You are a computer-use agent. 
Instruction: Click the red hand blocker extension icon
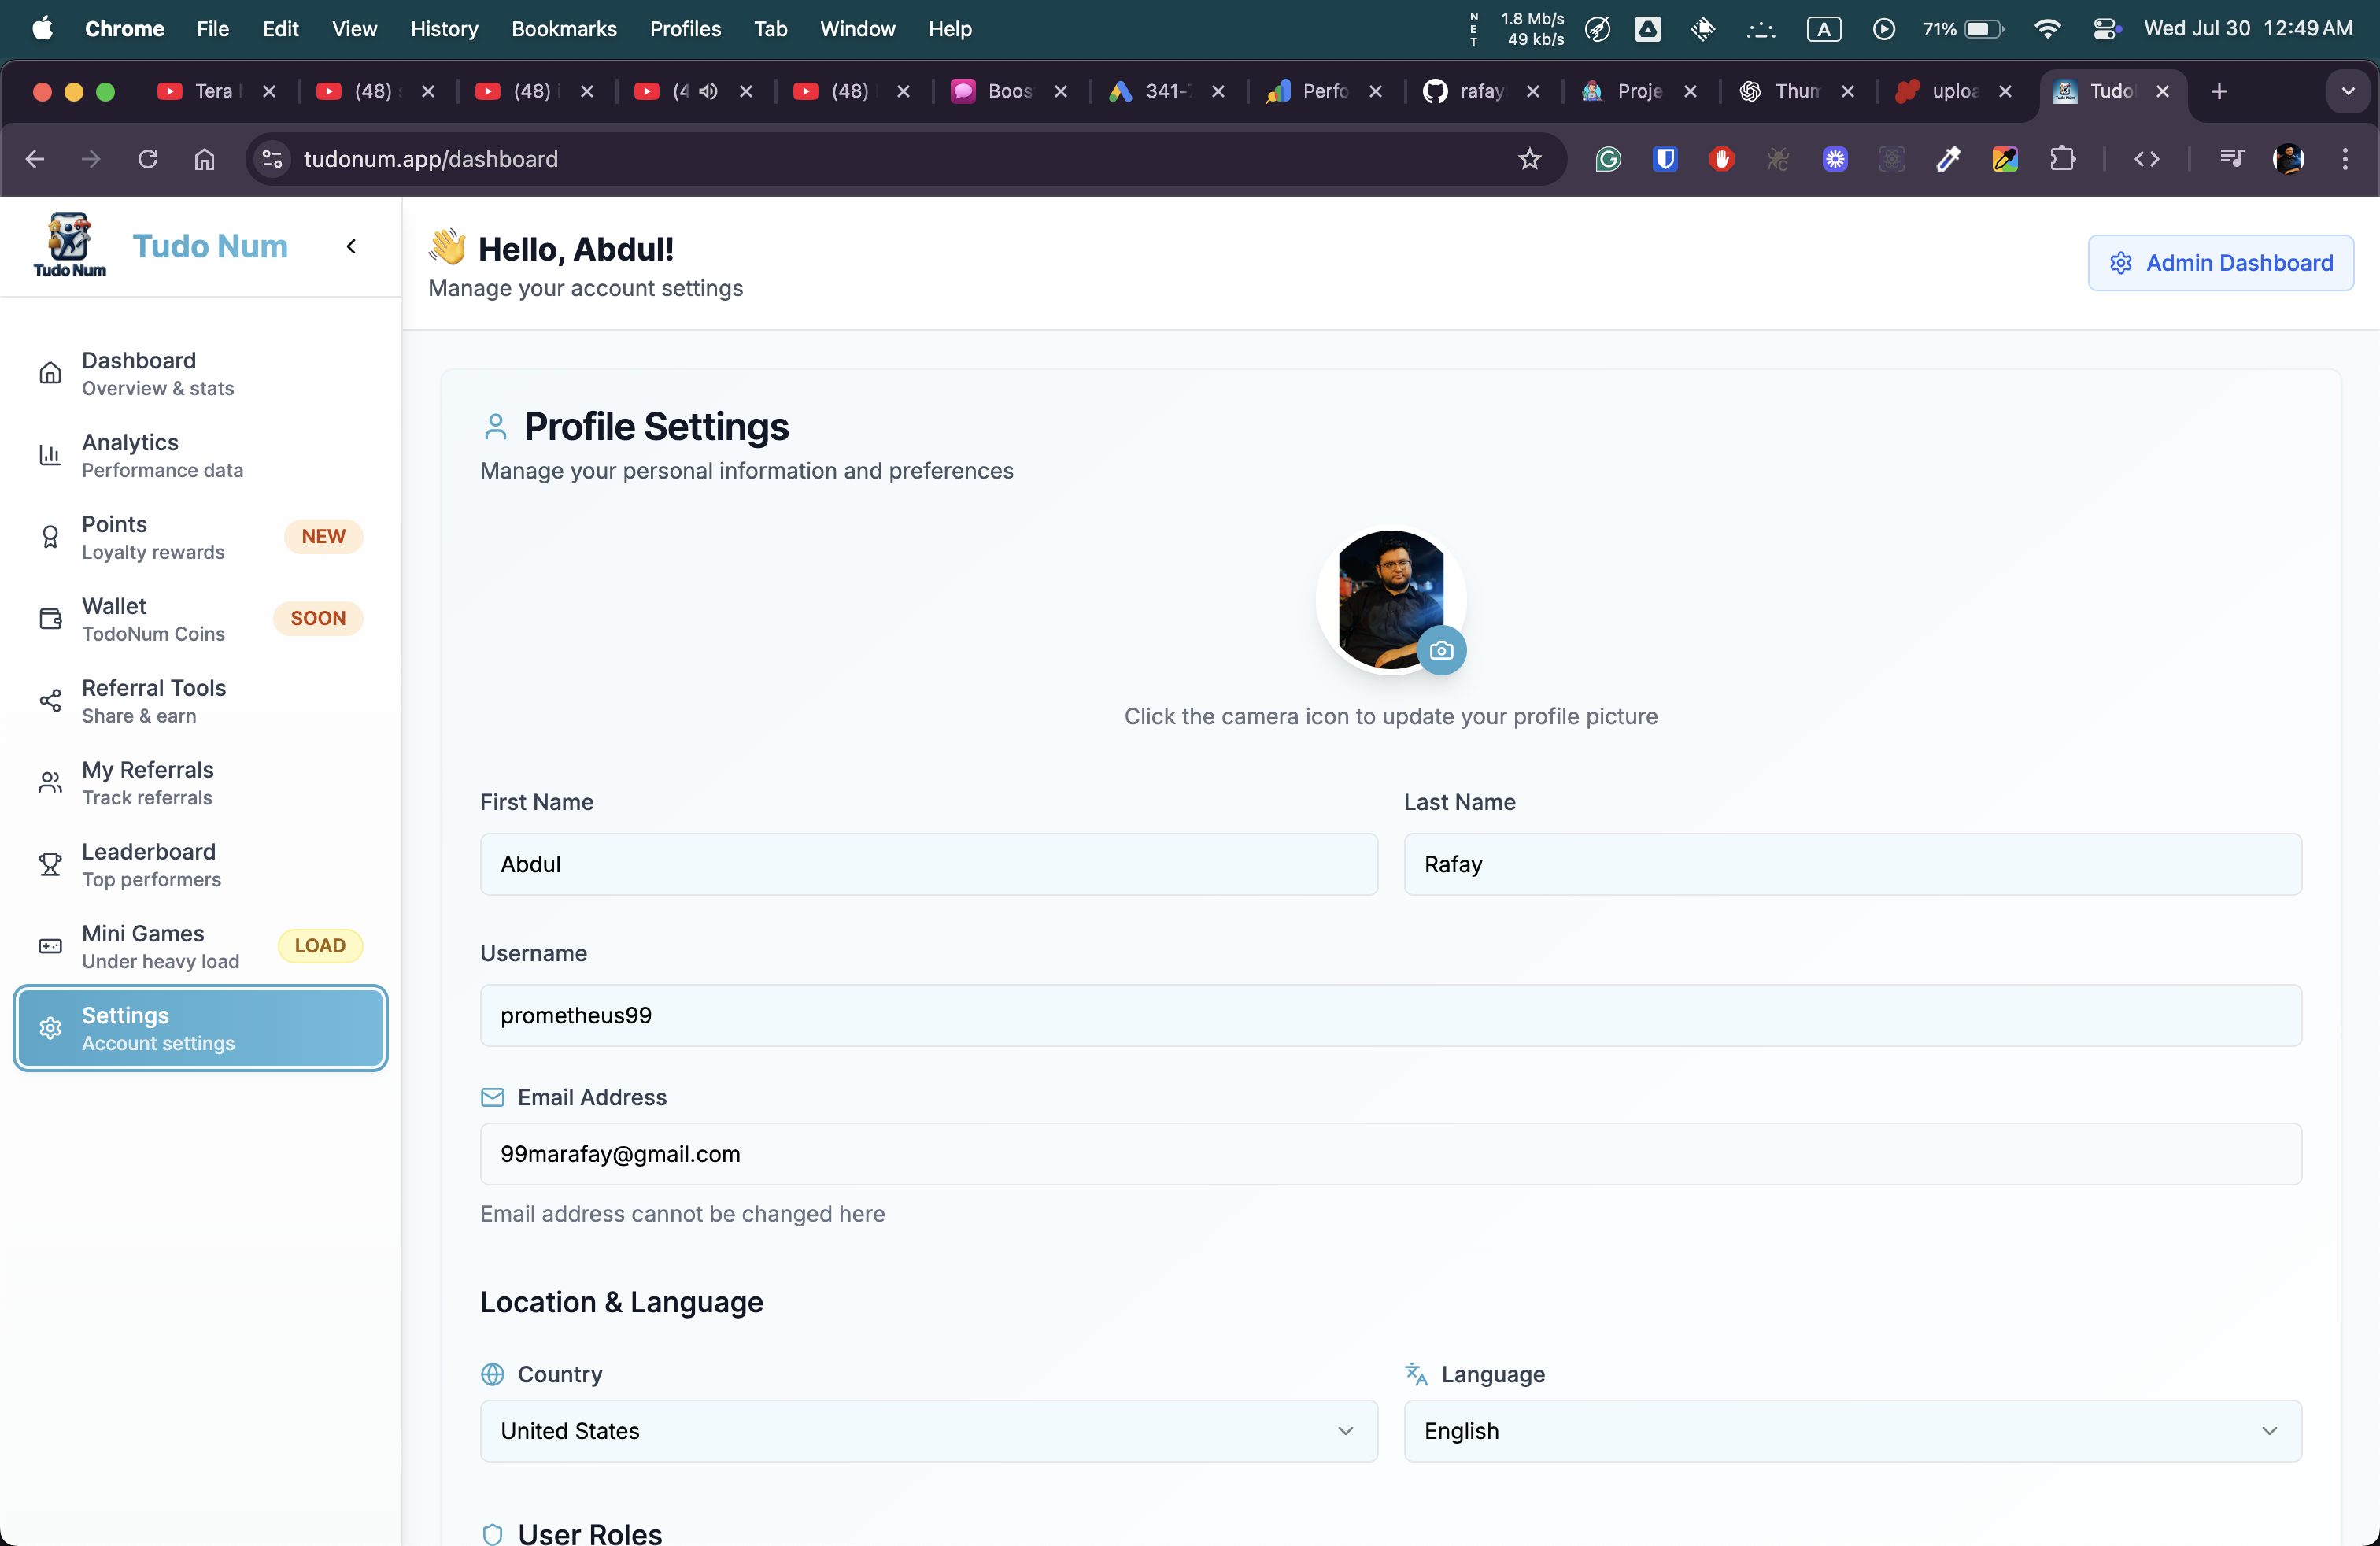click(1721, 159)
